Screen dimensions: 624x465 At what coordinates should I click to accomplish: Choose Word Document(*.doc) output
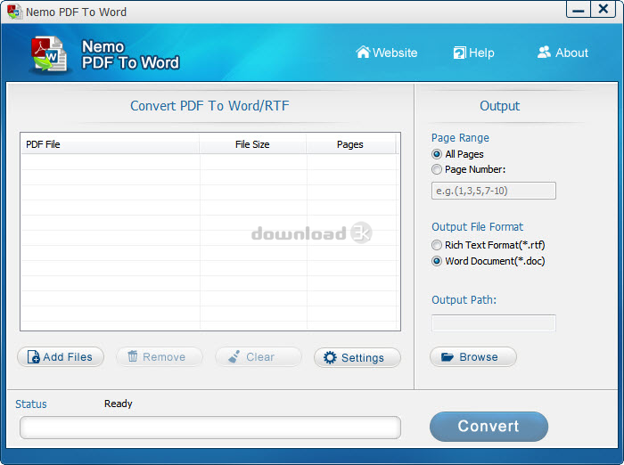coord(437,261)
